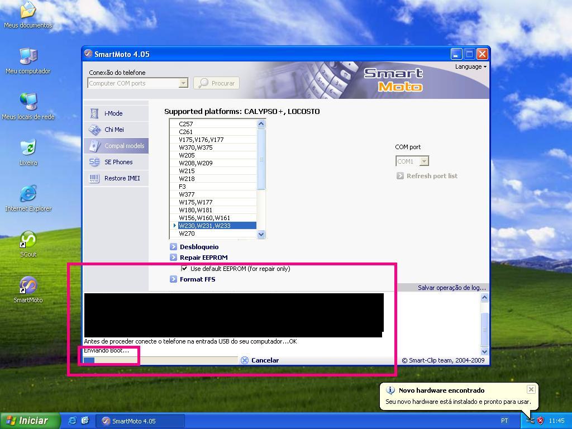572x429 pixels.
Task: Click the SmartMoto 4.05 taskbar button
Action: 140,421
